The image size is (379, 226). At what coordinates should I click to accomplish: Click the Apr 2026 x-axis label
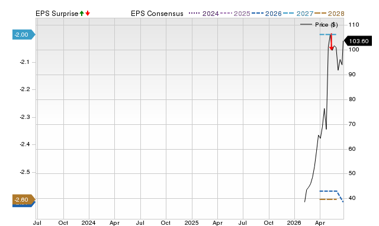pyautogui.click(x=320, y=223)
